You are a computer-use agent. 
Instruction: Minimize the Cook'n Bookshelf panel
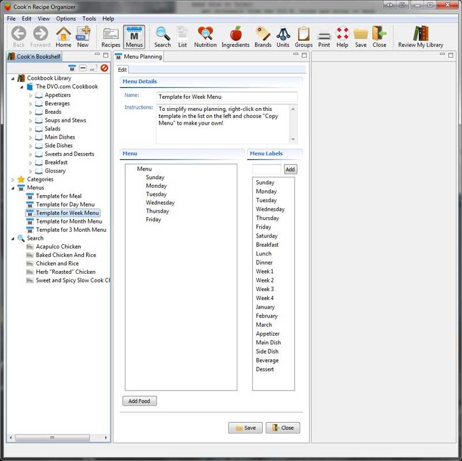97,54
